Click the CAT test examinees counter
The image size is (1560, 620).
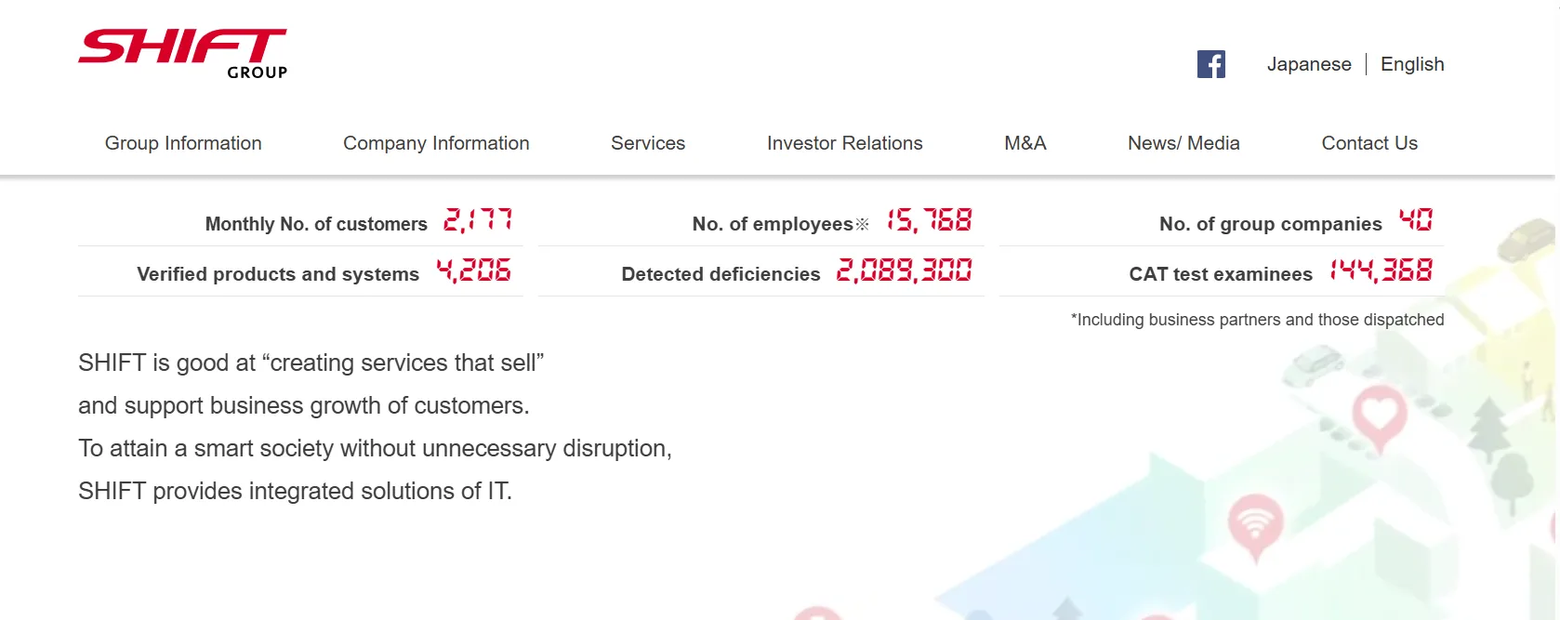tap(1381, 271)
